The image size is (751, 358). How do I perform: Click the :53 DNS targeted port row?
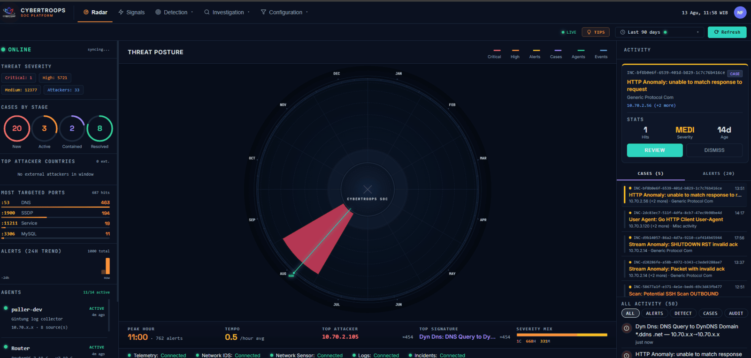[55, 203]
